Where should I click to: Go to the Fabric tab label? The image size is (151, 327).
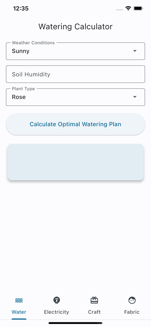point(132,312)
